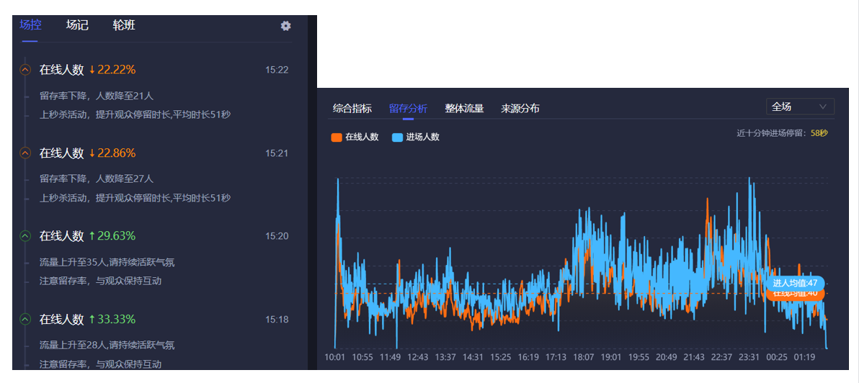Select the 15:21 timestamp

pyautogui.click(x=277, y=153)
